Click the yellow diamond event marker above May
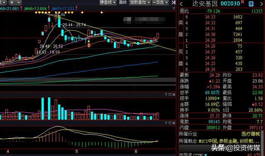 coord(82,12)
